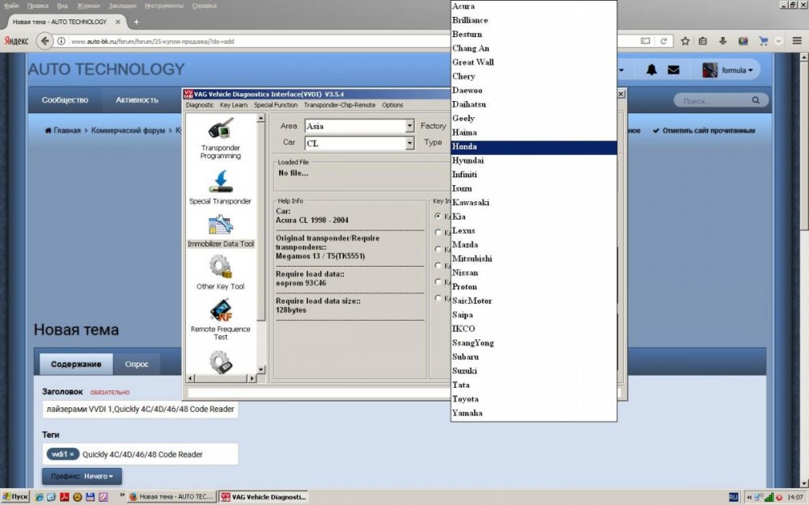The image size is (809, 505).
Task: Click the Windows Пуск start button
Action: pos(15,497)
